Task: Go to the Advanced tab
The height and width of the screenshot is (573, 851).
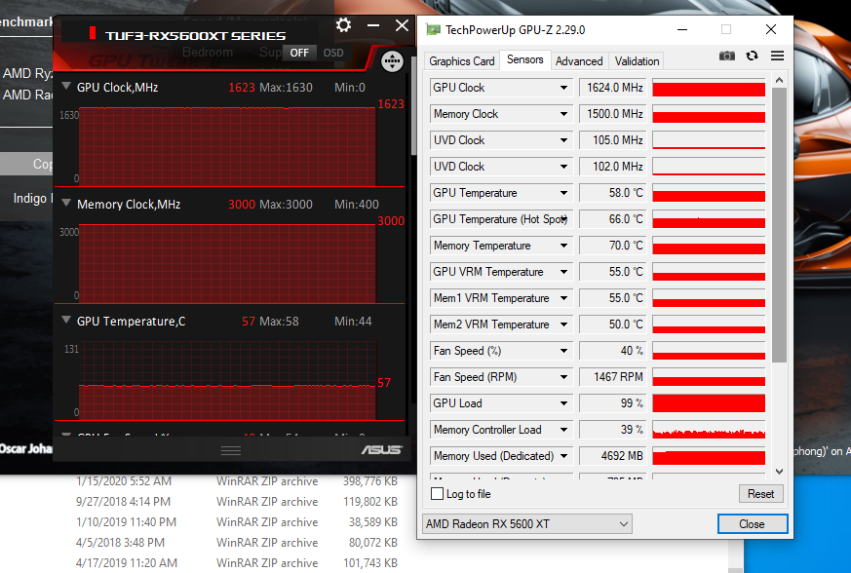Action: [x=579, y=61]
